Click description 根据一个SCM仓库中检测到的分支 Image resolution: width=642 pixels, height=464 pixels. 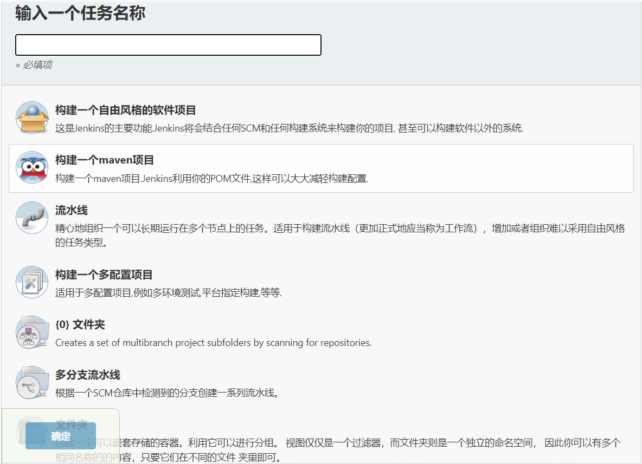click(168, 393)
